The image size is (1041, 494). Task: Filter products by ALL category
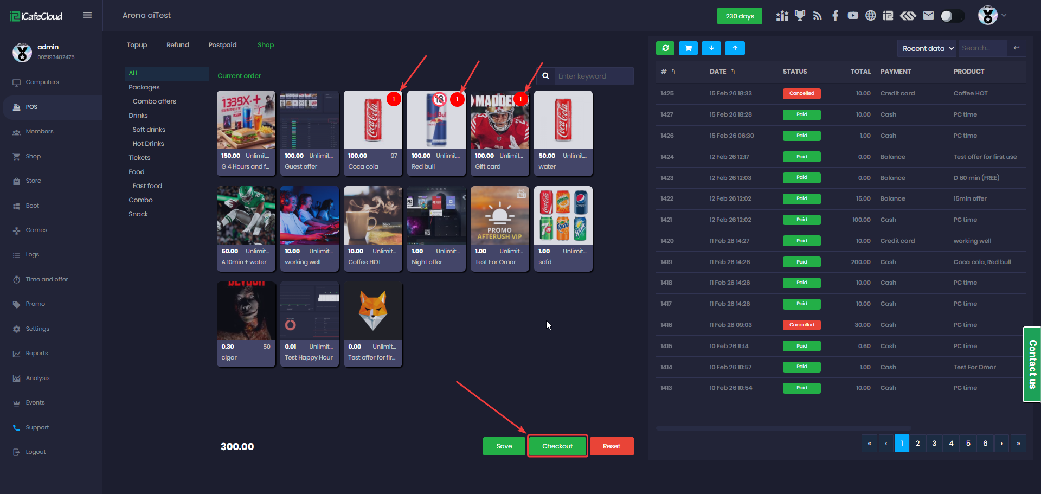click(166, 73)
